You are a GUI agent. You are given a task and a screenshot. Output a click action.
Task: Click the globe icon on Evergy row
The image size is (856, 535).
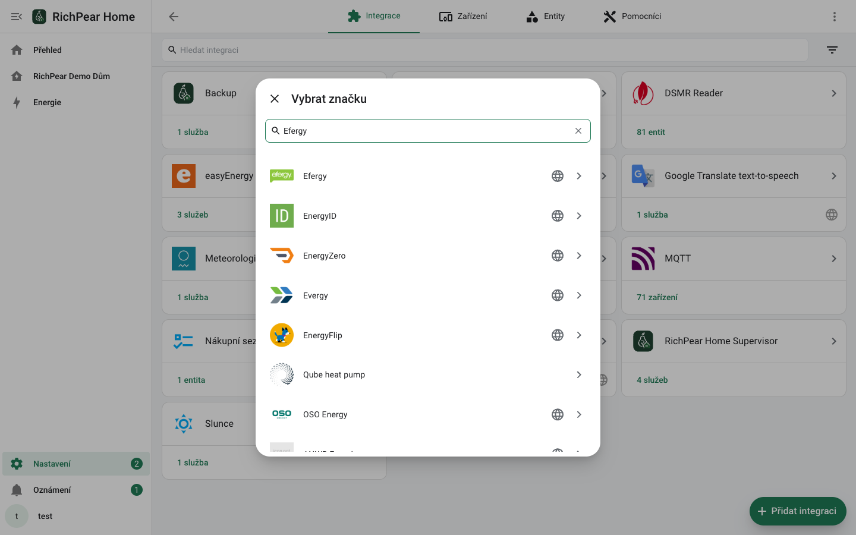[558, 295]
